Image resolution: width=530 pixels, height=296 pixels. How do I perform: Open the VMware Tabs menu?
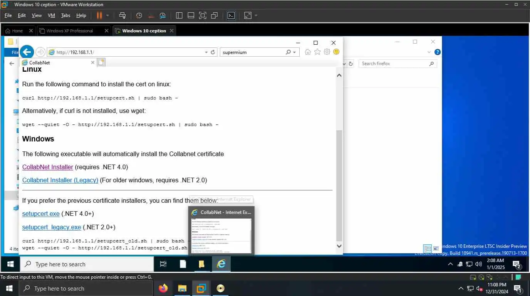(65, 15)
